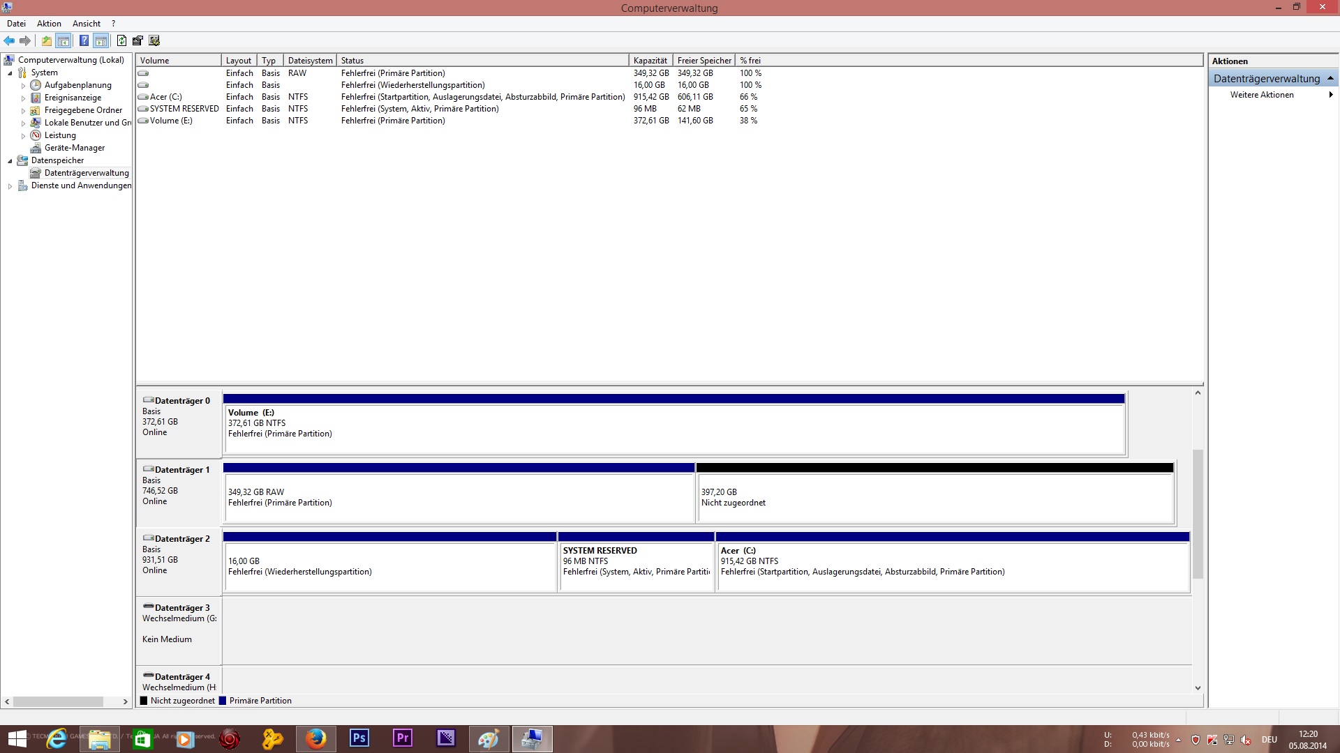Toggle the console tree pane icon
The width and height of the screenshot is (1340, 753).
64,40
